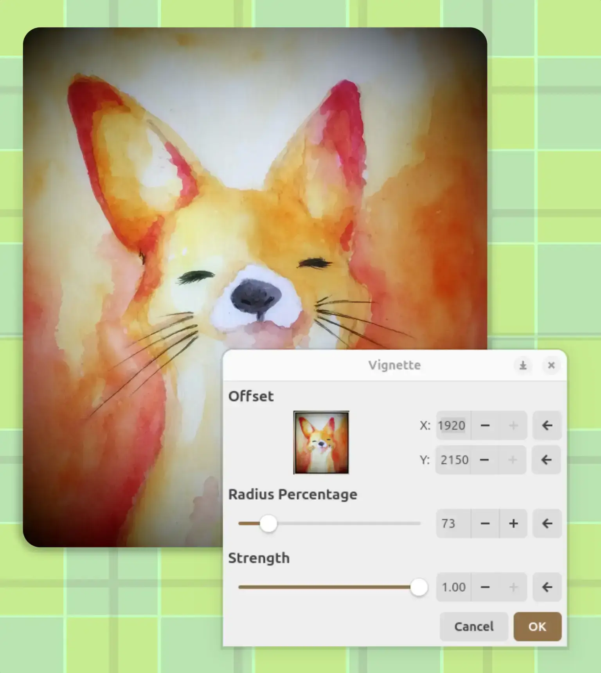This screenshot has width=601, height=673.
Task: Reset Radius Percentage with arrow icon
Action: click(547, 524)
